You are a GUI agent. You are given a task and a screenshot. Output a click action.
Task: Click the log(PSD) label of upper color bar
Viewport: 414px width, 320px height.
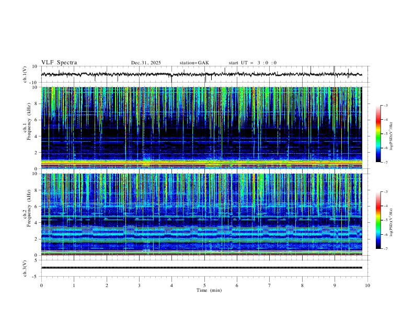(x=392, y=136)
